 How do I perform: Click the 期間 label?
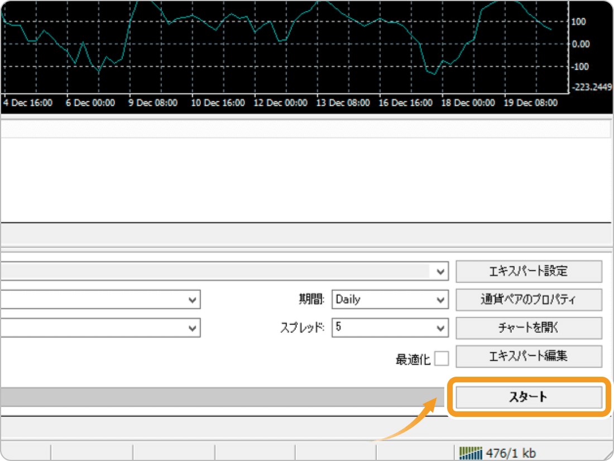(311, 300)
